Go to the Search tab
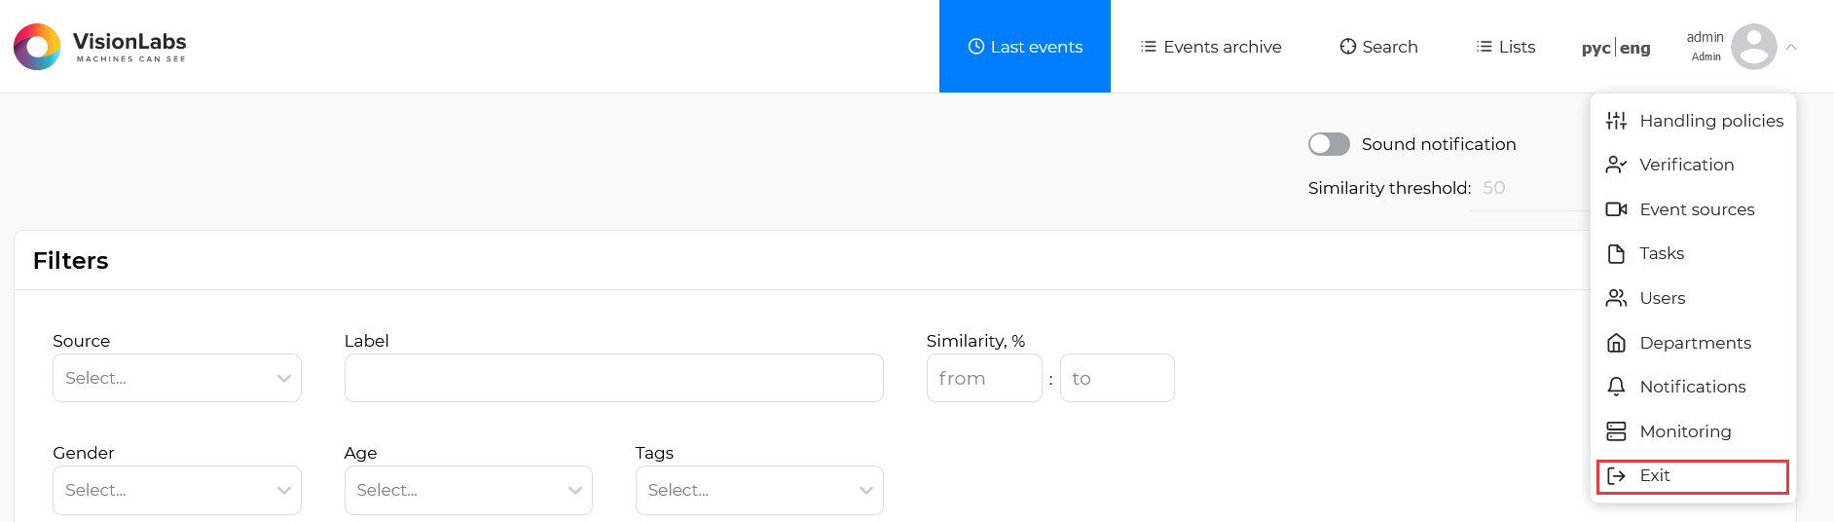1834x522 pixels. coord(1378,47)
